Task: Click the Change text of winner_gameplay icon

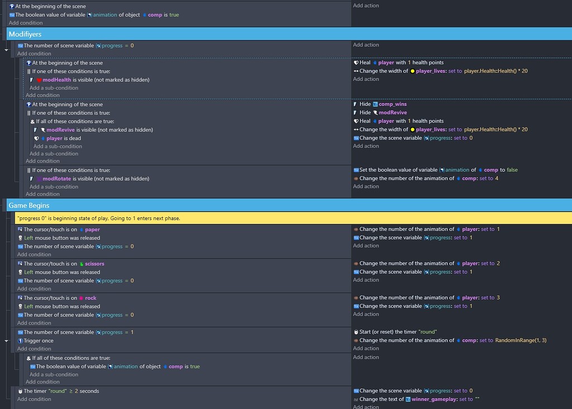Action: (x=355, y=398)
